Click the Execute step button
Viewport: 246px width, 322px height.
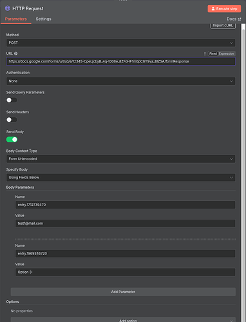point(224,8)
